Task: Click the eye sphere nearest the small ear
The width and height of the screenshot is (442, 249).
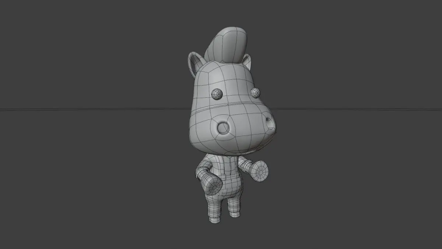Action: tap(256, 93)
